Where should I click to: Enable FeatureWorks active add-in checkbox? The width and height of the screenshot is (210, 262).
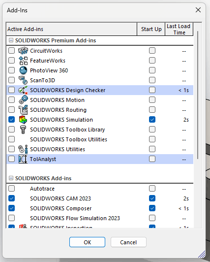11,61
